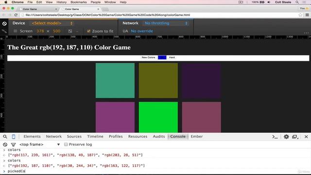Select the Hard mode button

[x=172, y=57]
